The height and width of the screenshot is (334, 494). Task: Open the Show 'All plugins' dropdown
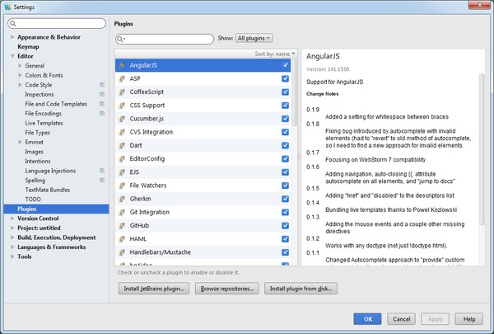pyautogui.click(x=254, y=38)
